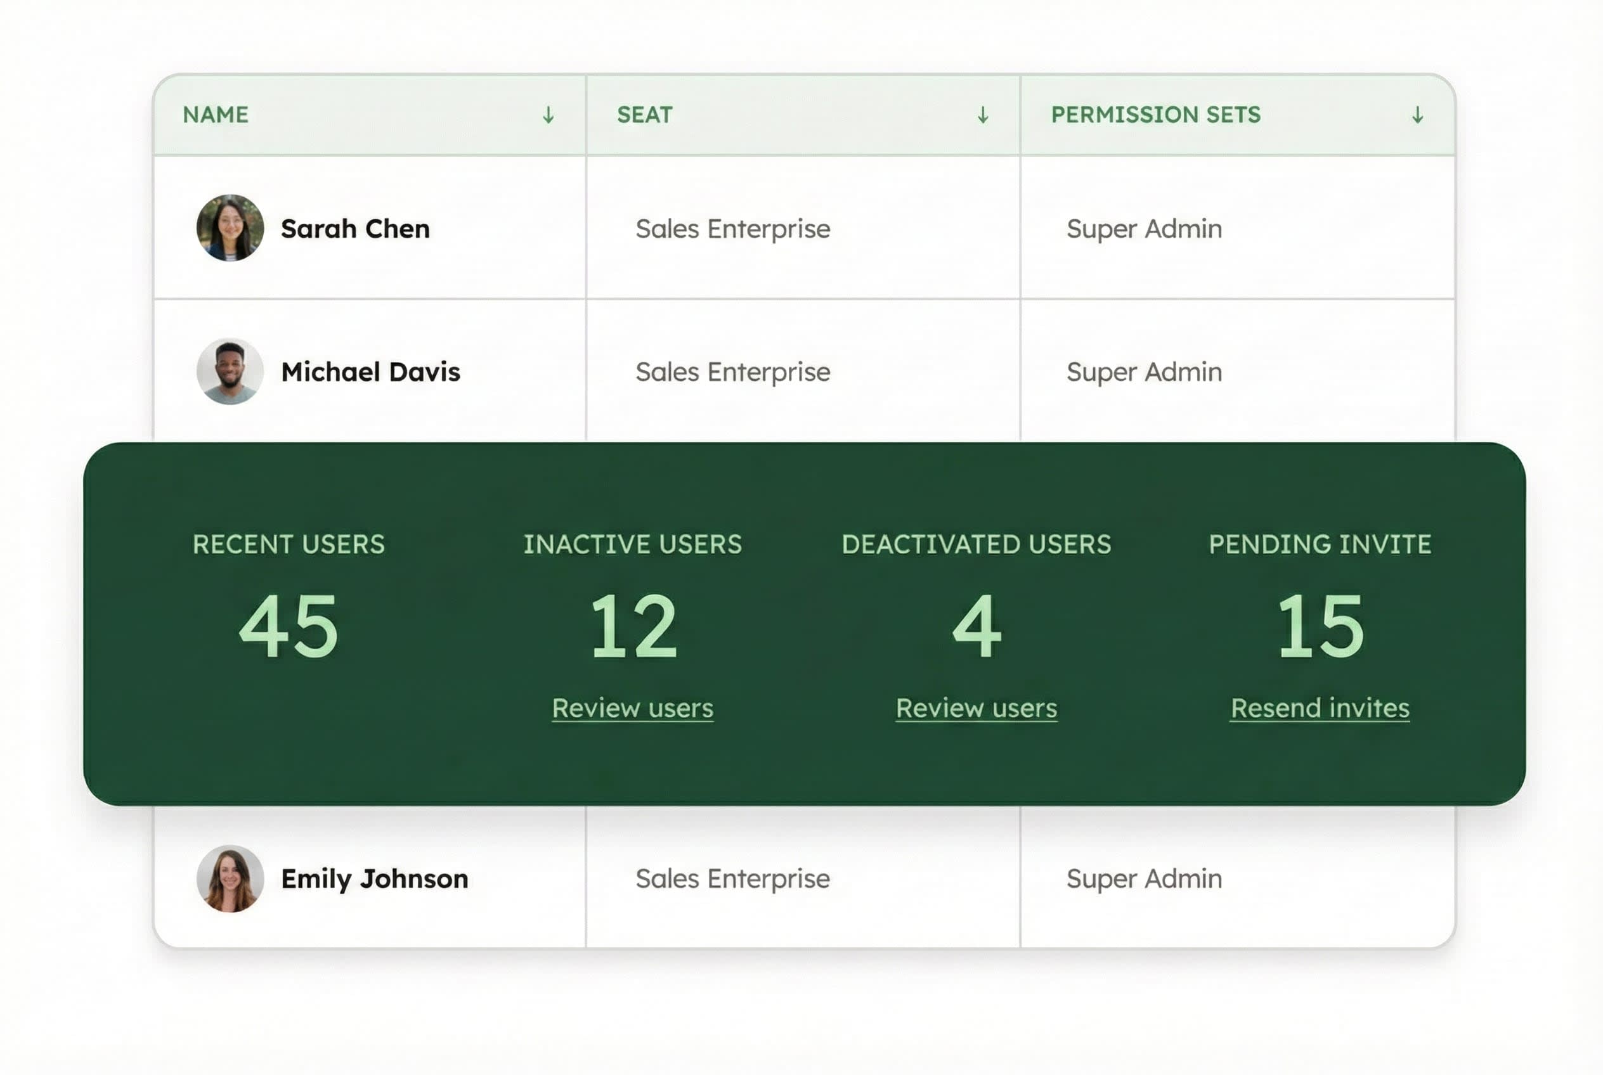Switch to the SEAT column heading
Viewport: 1603px width, 1075px height.
[644, 115]
